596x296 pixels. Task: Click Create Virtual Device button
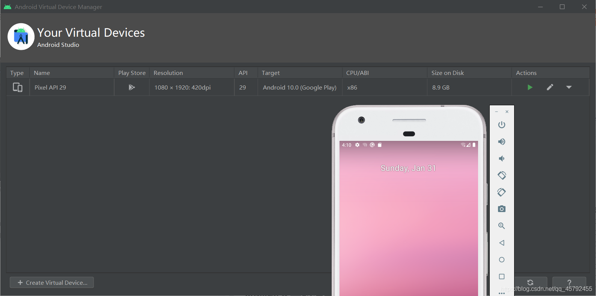52,283
